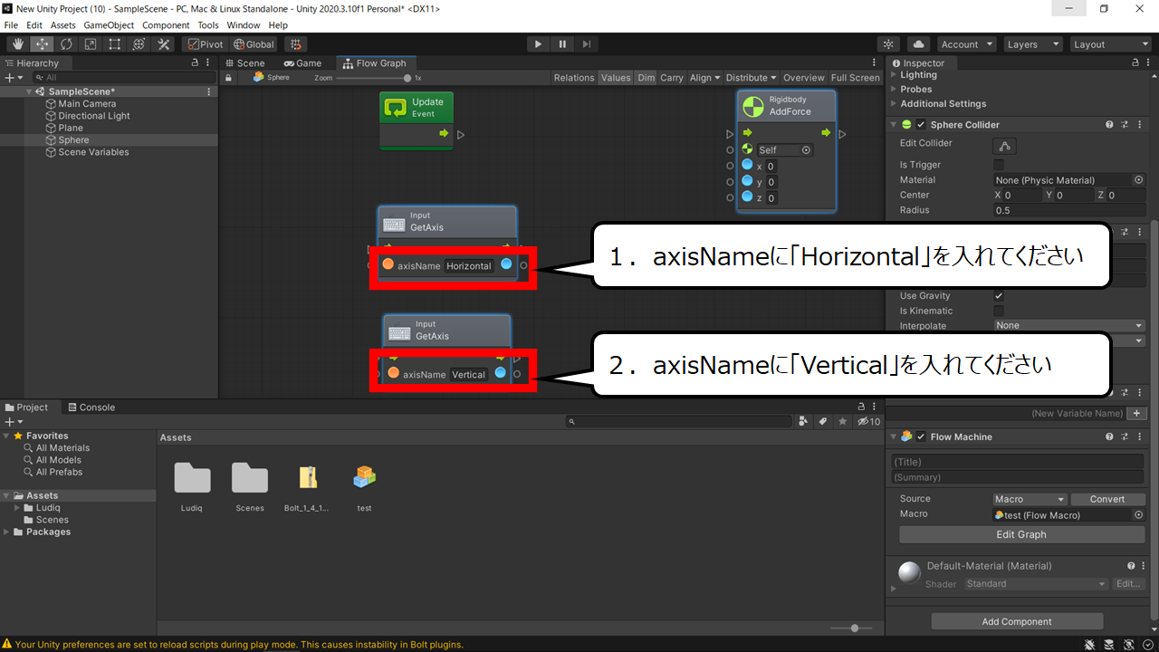Click the Macro object picker circle
Image resolution: width=1159 pixels, height=652 pixels.
[x=1139, y=514]
